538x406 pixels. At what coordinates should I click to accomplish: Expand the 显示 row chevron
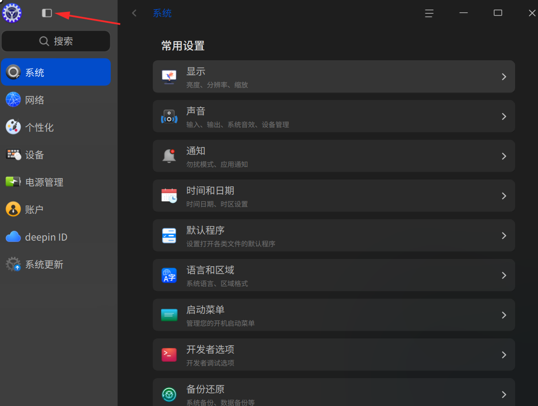point(504,77)
